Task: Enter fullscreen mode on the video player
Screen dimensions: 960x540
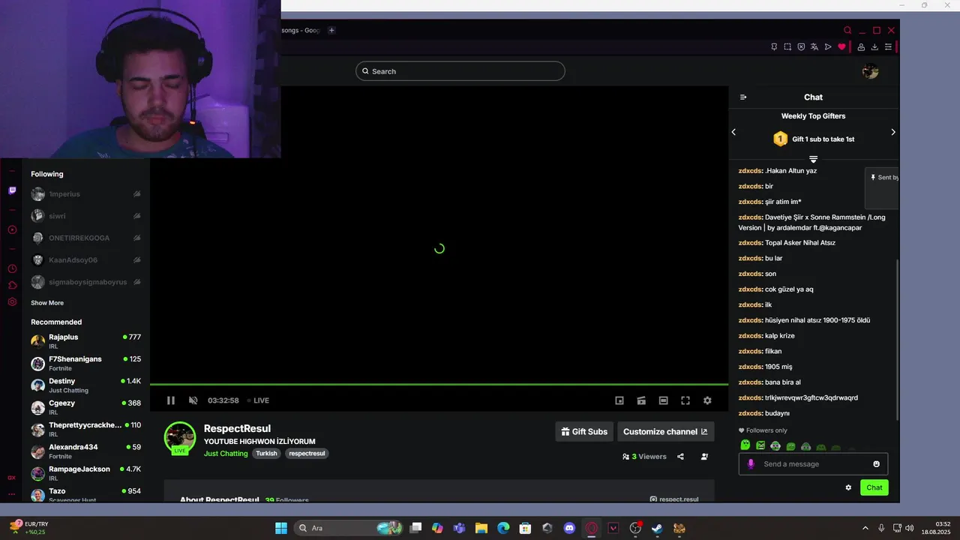Action: point(685,400)
